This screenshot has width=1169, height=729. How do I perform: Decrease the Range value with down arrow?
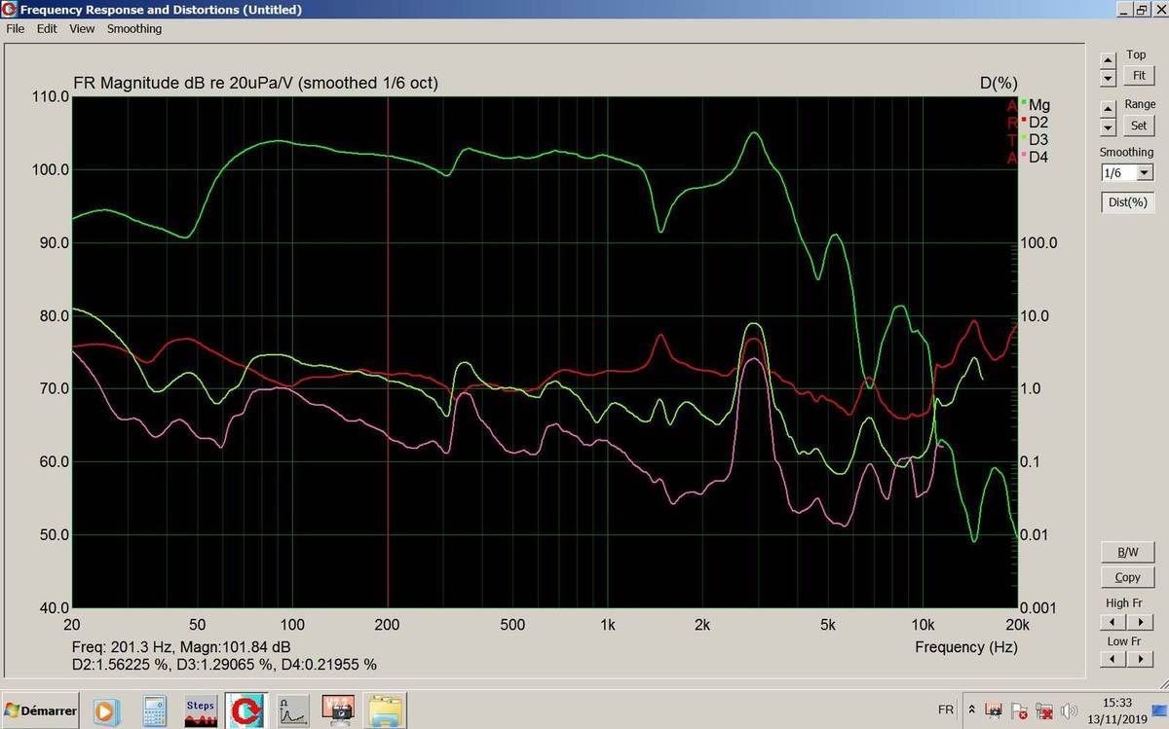coord(1108,128)
